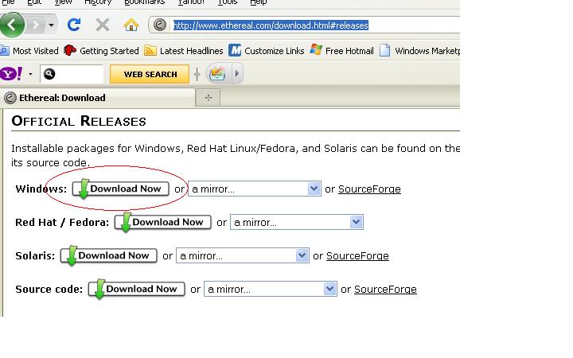The width and height of the screenshot is (573, 358).
Task: Open the Free Hotmail bookmark
Action: coord(341,51)
